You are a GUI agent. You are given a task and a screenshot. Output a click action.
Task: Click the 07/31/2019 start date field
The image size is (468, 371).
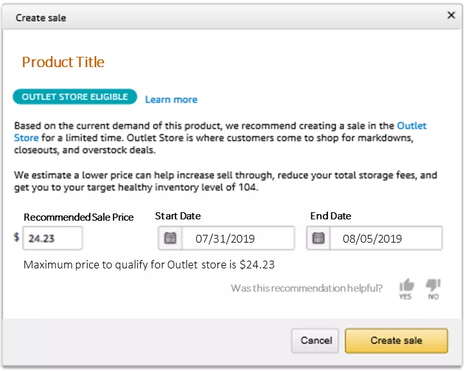(x=238, y=238)
